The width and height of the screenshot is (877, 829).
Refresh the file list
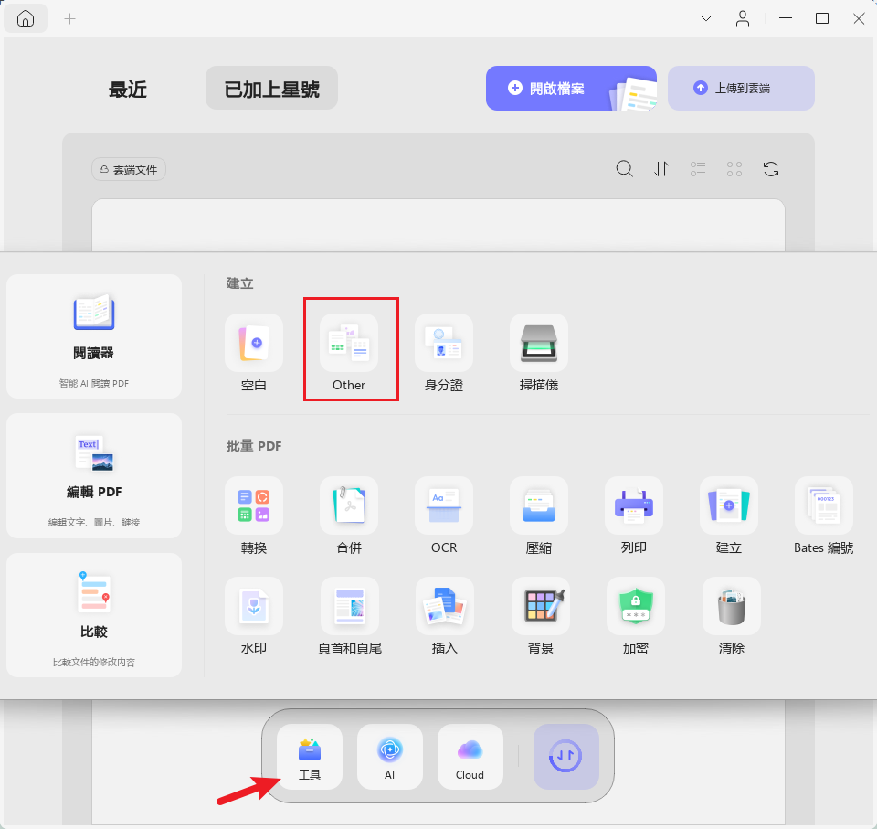tap(771, 168)
